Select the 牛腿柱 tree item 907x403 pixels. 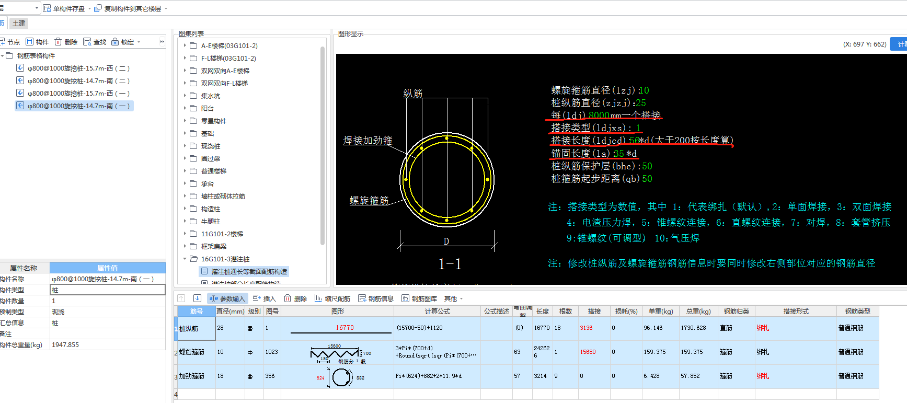[x=211, y=221]
